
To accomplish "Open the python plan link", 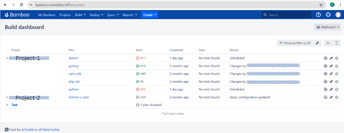I will point(74,89).
